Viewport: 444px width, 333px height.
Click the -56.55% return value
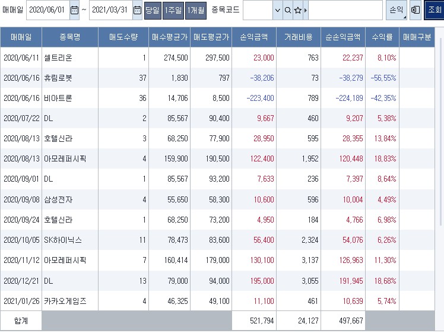click(x=383, y=78)
